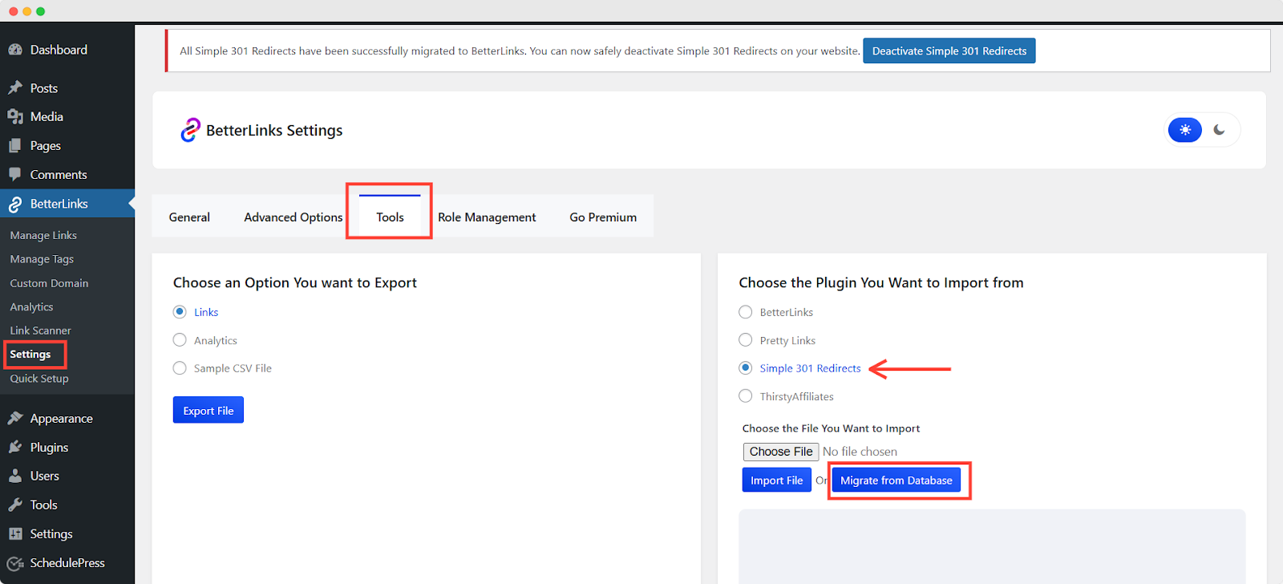
Task: Select BetterLinks as import source
Action: click(x=746, y=312)
